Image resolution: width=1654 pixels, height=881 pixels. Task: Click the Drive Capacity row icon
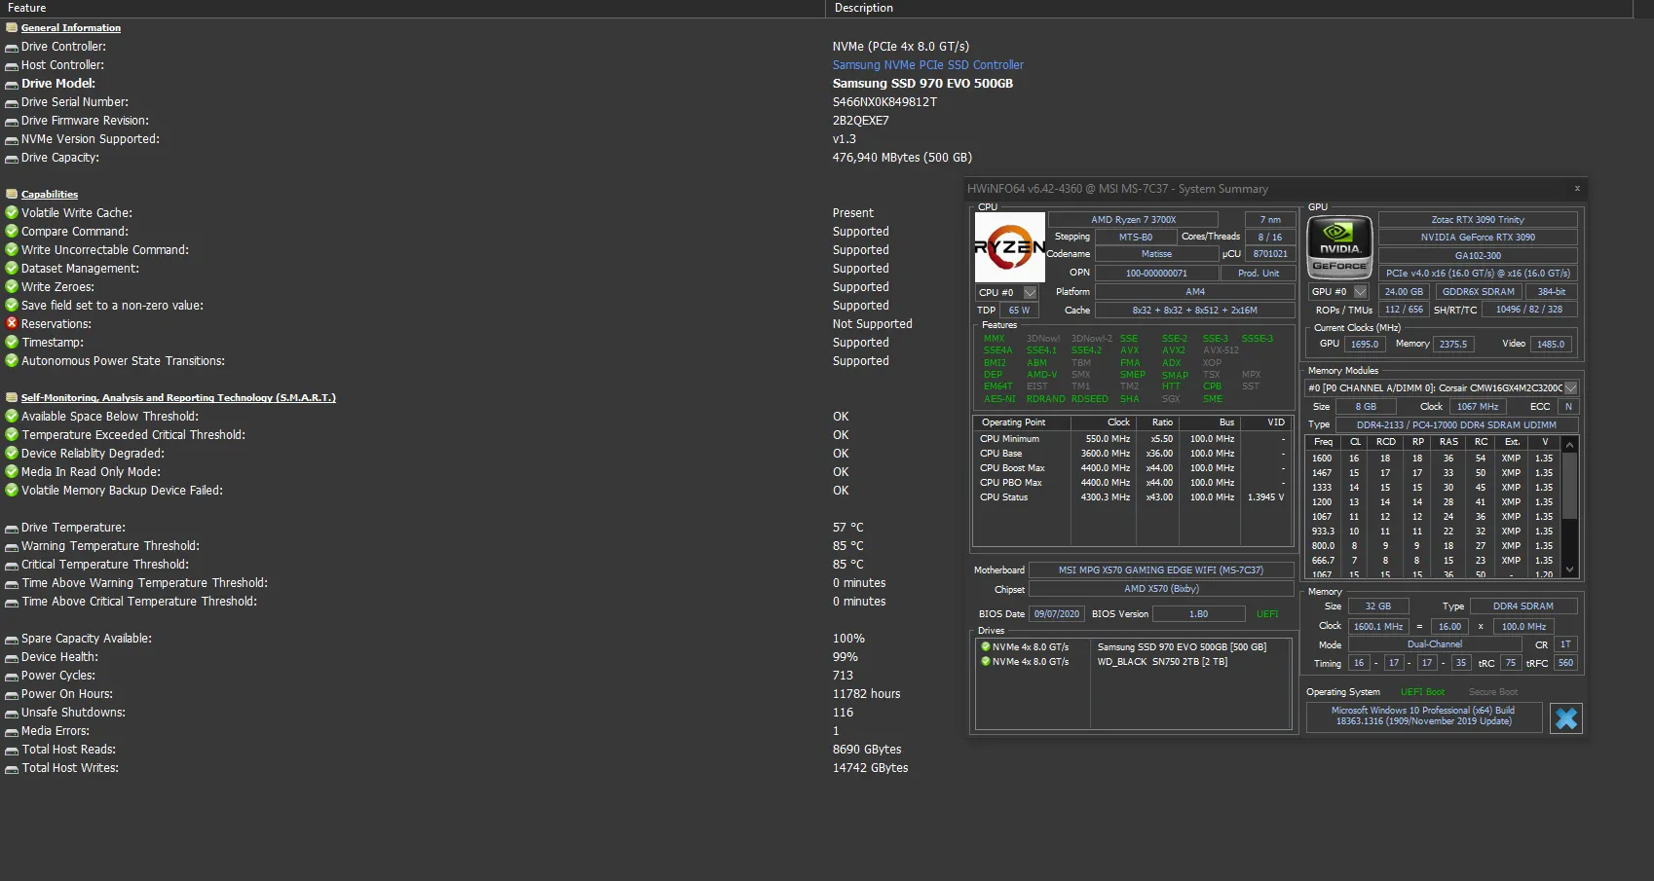[x=12, y=159]
